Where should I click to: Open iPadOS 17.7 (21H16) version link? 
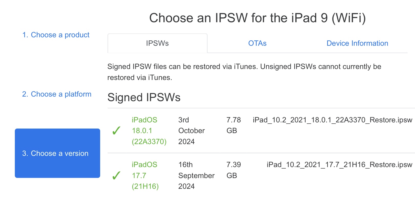pyautogui.click(x=145, y=176)
